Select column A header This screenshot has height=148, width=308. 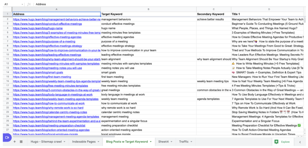[57, 9]
